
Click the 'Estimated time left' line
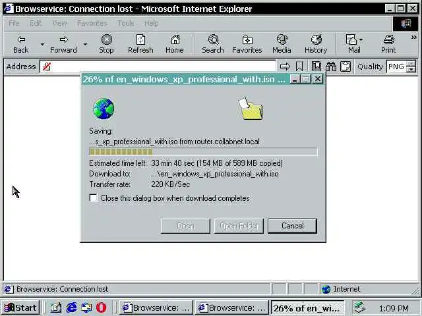tap(186, 163)
